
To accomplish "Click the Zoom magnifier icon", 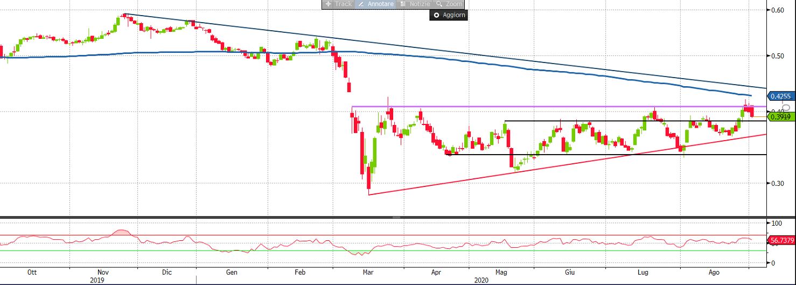I will click(x=439, y=4).
